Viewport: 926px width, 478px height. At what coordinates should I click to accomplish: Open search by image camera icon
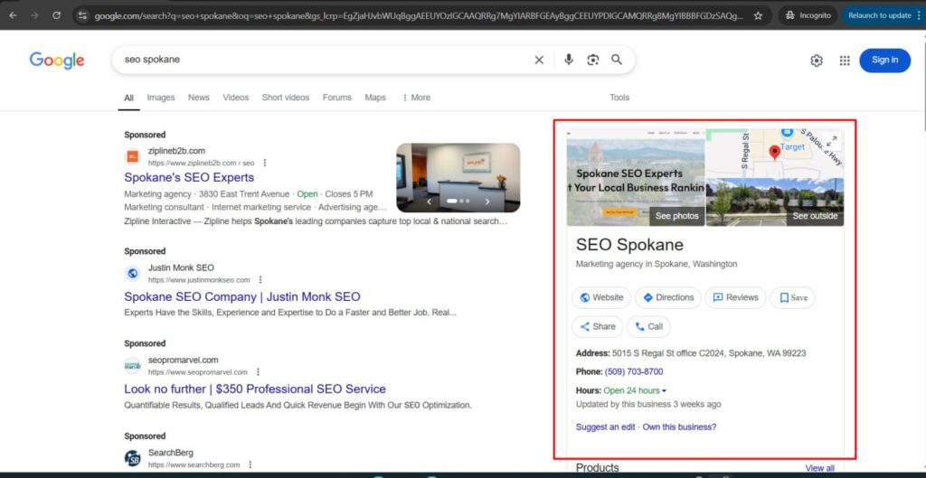point(593,60)
